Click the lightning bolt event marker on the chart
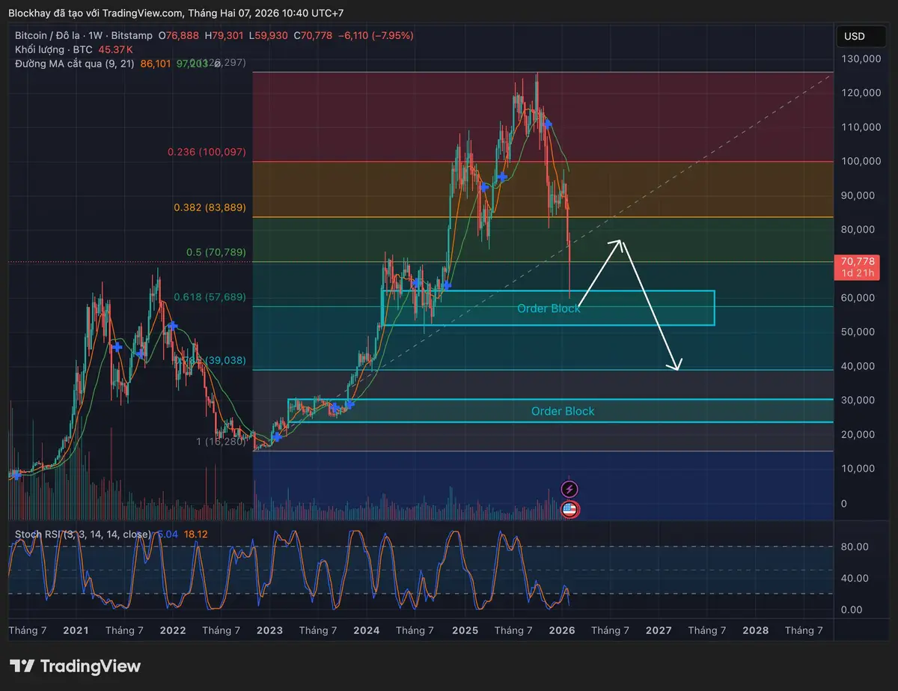This screenshot has height=691, width=898. pyautogui.click(x=570, y=488)
